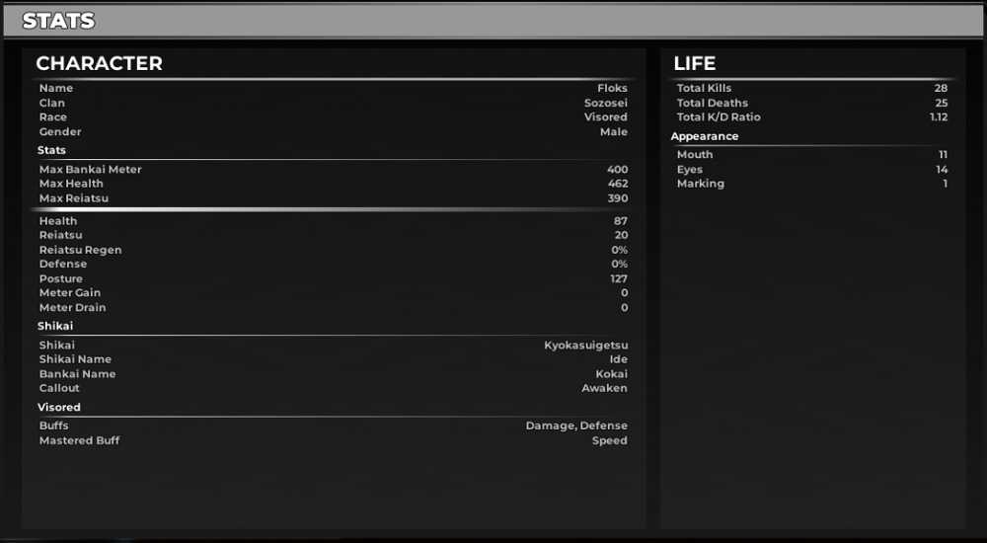Click the Health stat label

click(58, 221)
